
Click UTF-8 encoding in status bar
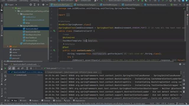pos(164,103)
